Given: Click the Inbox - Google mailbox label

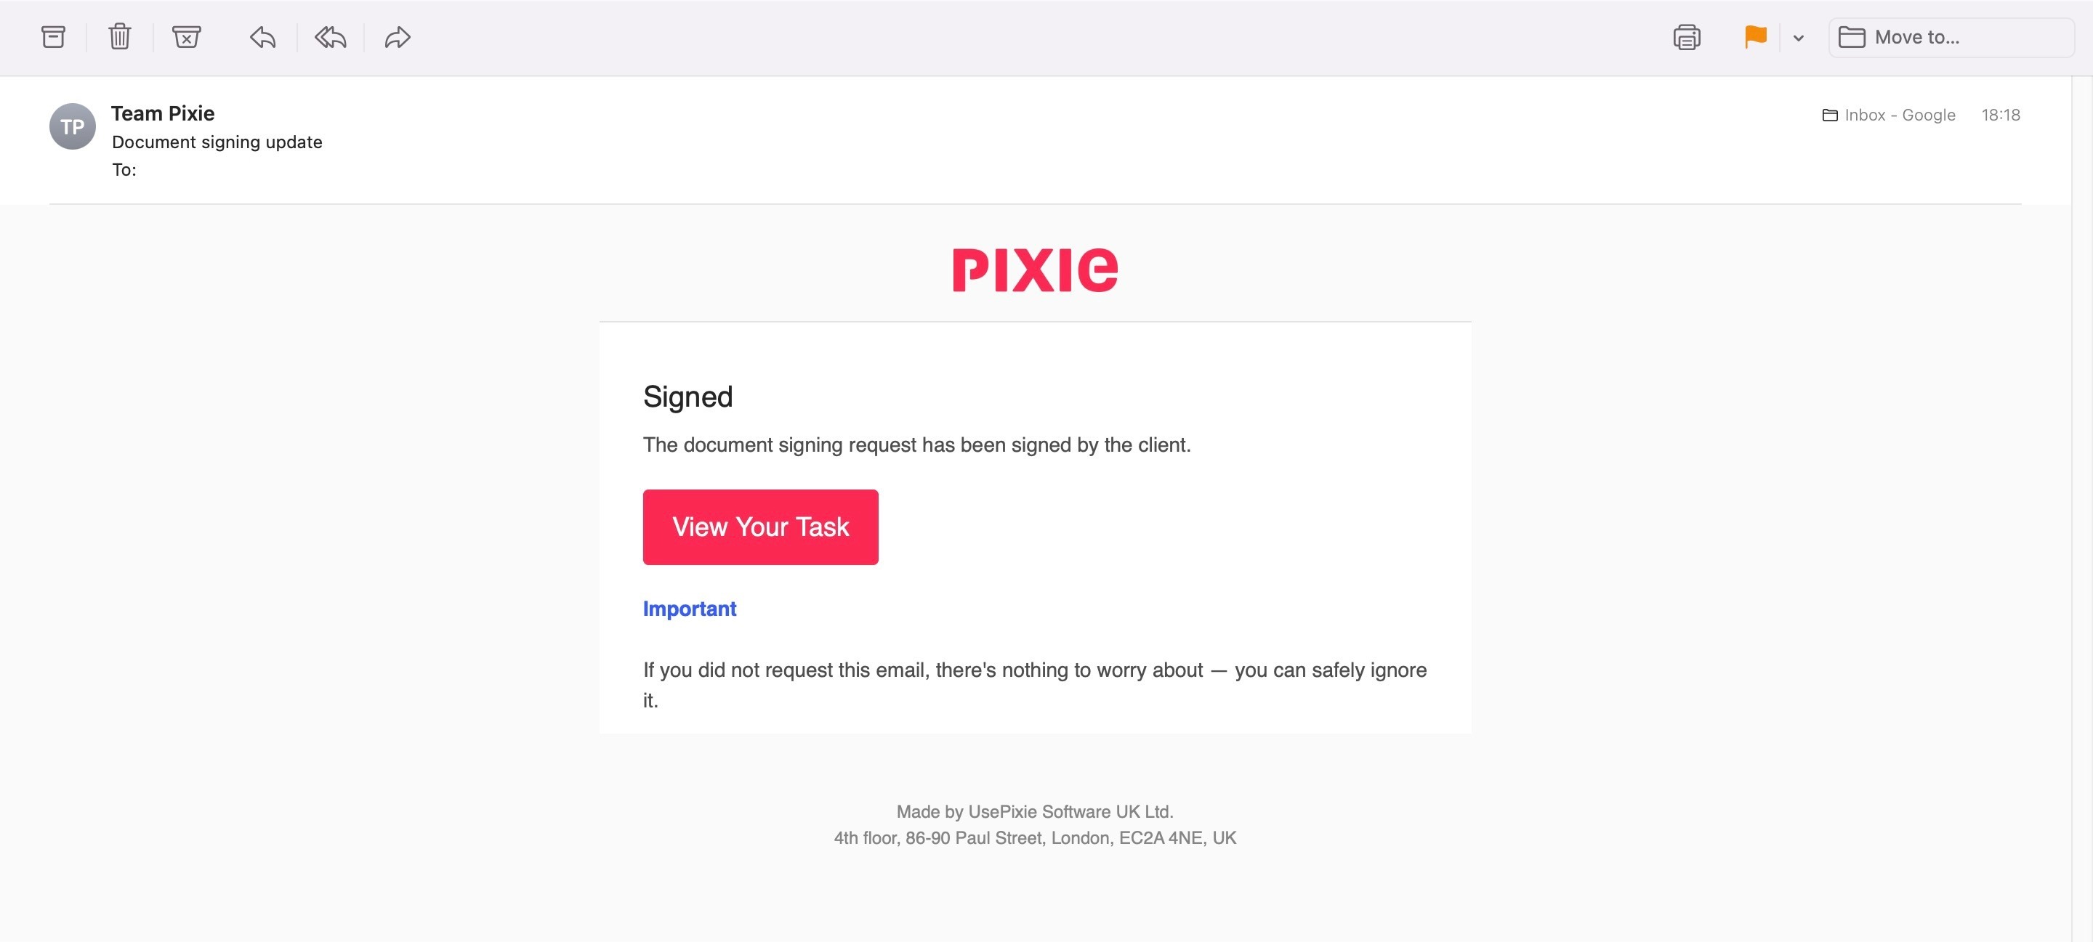Looking at the screenshot, I should pos(1889,115).
